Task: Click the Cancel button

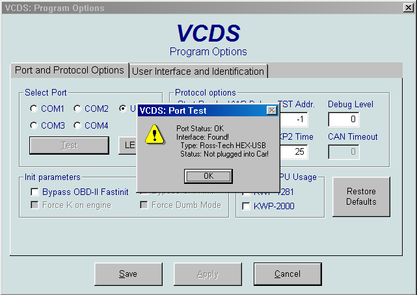Action: click(288, 274)
